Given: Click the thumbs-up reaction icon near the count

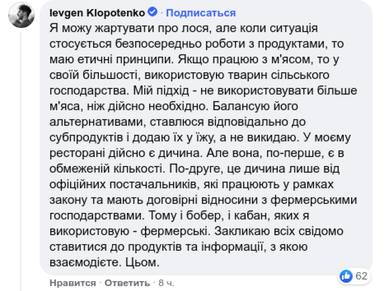Looking at the screenshot, I should (345, 276).
